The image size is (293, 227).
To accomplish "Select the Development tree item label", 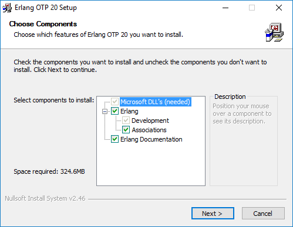I will pyautogui.click(x=150, y=121).
